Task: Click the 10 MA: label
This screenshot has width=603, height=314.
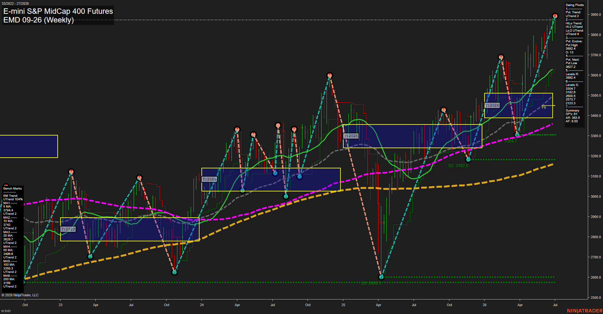Action: pyautogui.click(x=8, y=221)
